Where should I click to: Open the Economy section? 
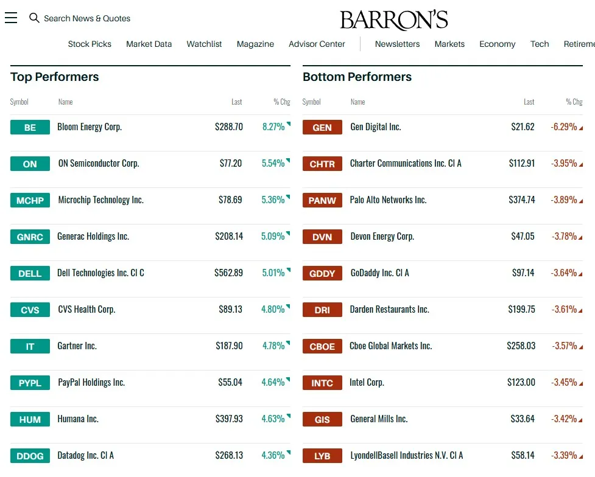tap(497, 44)
